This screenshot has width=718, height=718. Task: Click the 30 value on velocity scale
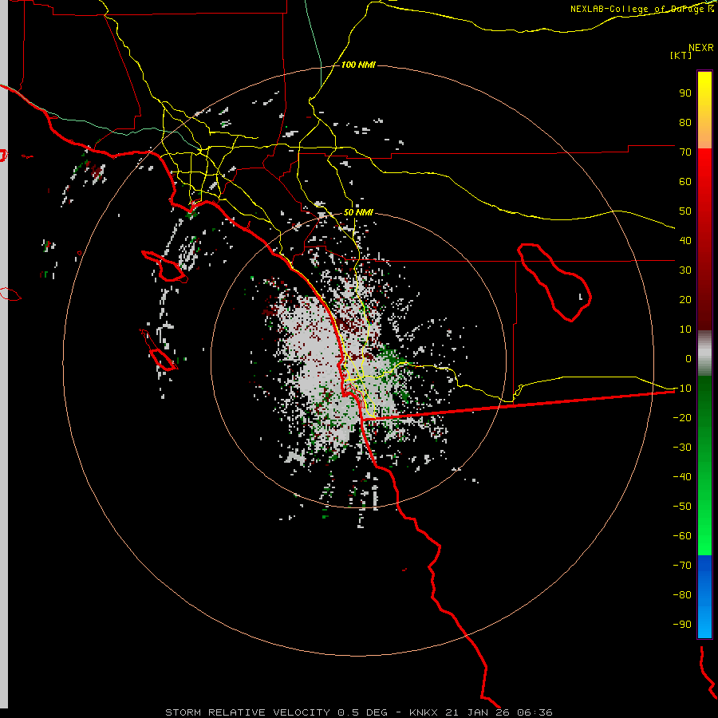tap(685, 270)
